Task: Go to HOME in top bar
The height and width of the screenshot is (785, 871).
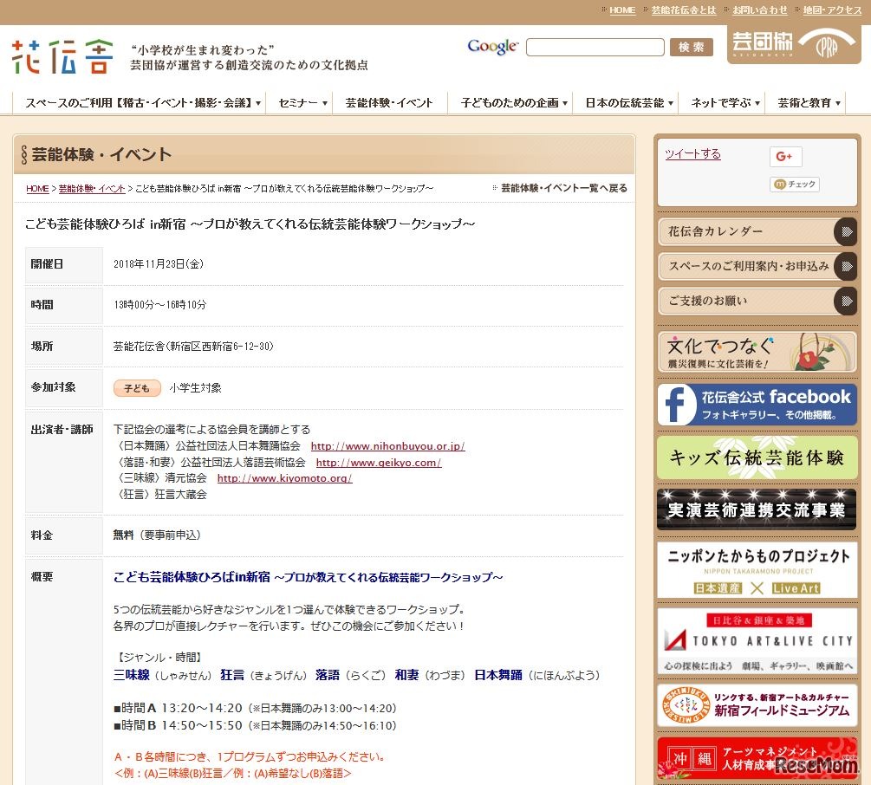Action: click(622, 10)
